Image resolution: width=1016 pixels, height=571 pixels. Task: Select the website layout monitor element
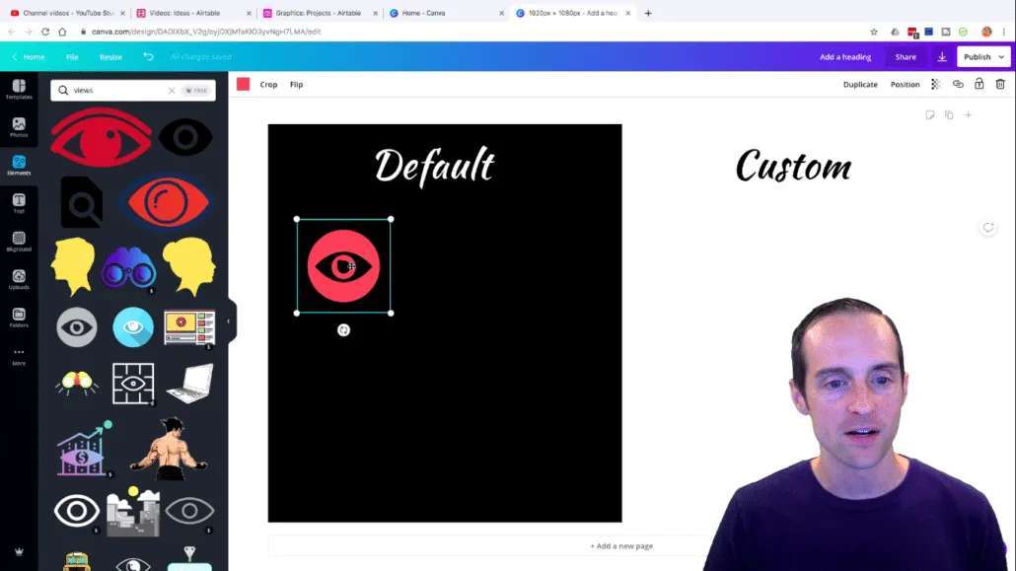coord(189,328)
